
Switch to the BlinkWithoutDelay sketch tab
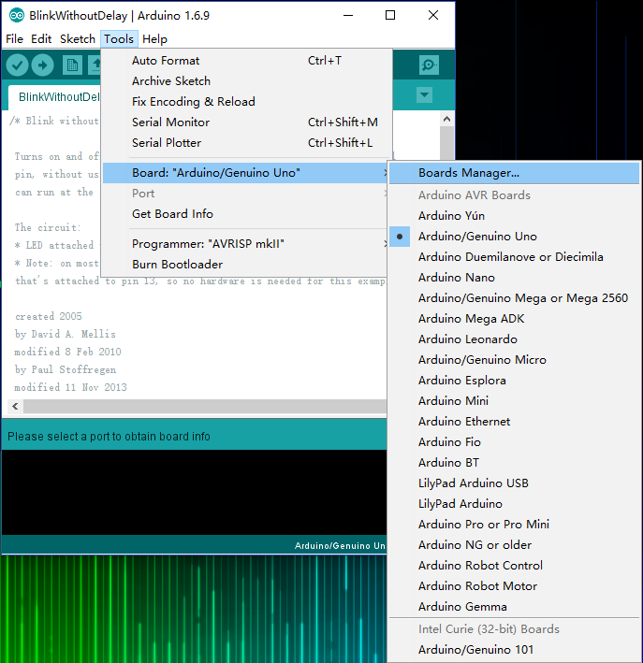coord(55,97)
